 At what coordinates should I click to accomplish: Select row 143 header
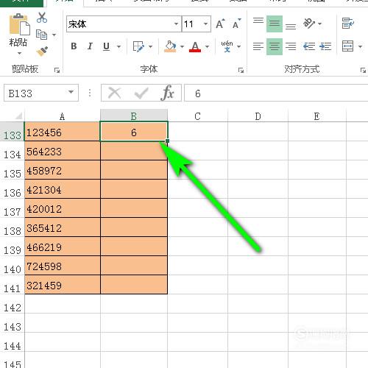[x=13, y=323]
